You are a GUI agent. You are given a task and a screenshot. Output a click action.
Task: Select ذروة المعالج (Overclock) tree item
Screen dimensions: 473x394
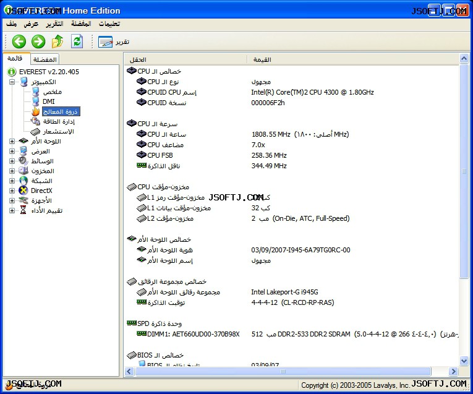pyautogui.click(x=61, y=111)
